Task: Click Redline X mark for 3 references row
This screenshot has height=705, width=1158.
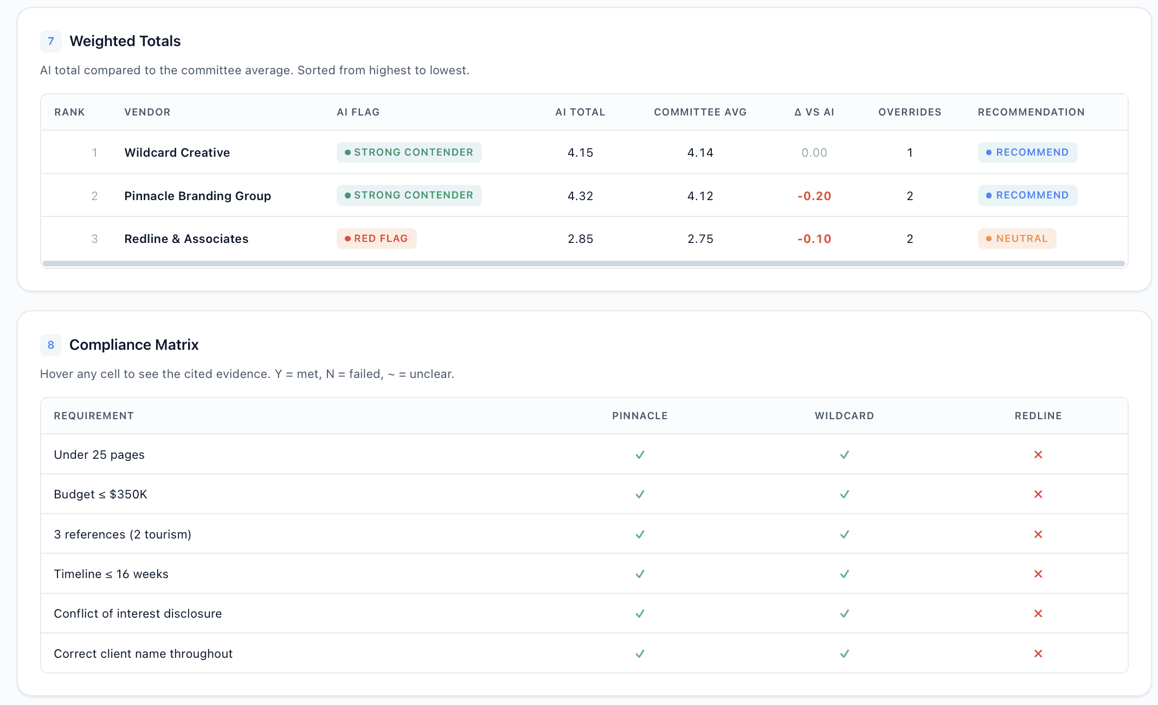Action: [x=1038, y=534]
